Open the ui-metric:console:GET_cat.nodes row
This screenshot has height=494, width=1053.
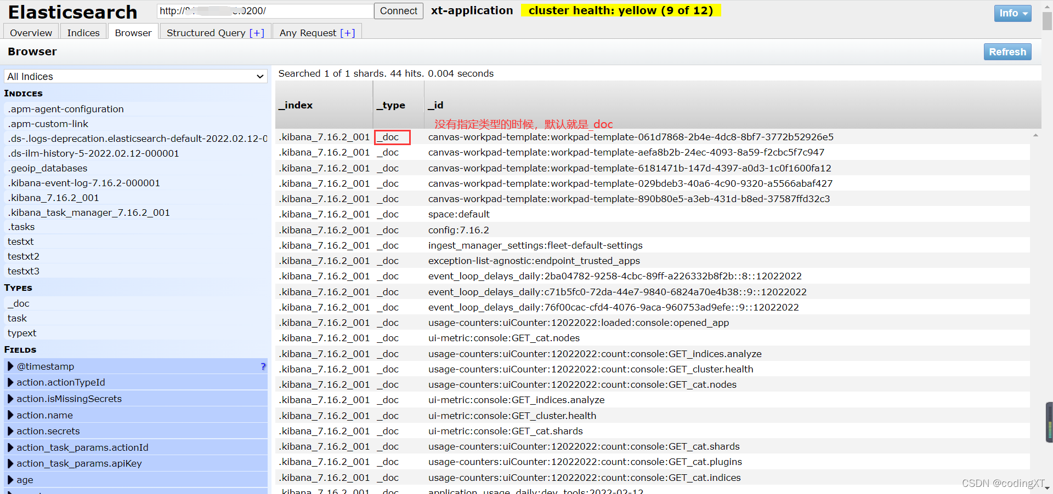(653, 338)
